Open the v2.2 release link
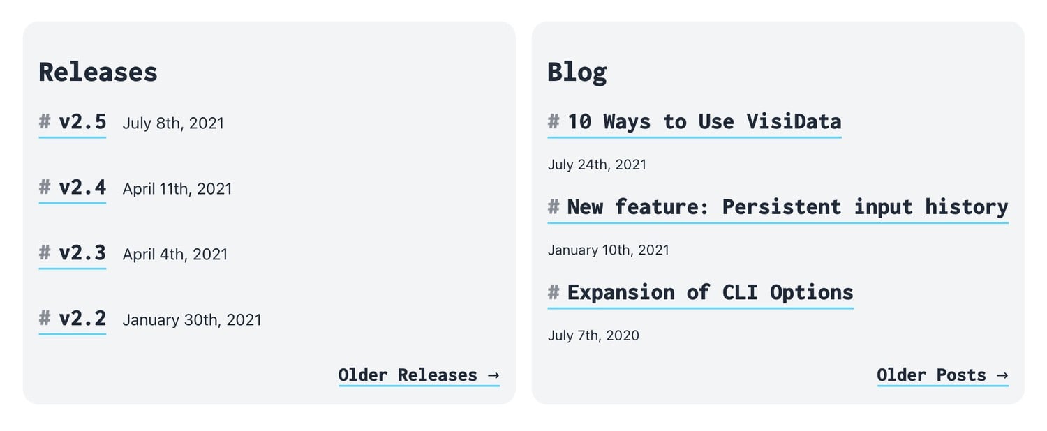This screenshot has height=431, width=1047. click(82, 319)
